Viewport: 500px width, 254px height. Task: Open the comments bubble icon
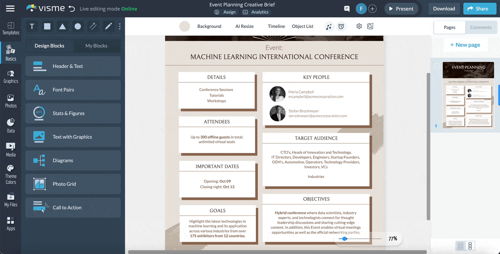coord(347,8)
